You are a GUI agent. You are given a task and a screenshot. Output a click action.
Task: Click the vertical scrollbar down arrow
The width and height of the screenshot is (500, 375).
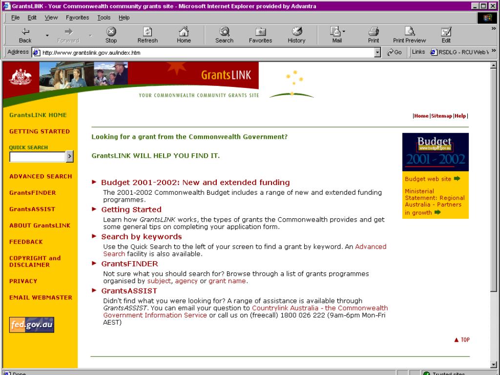point(494,364)
